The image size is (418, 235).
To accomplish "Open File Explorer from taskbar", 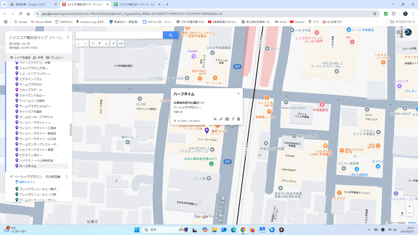I will 214,230.
